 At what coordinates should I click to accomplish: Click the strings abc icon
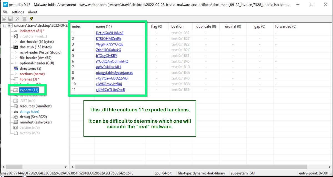click(x=16, y=112)
